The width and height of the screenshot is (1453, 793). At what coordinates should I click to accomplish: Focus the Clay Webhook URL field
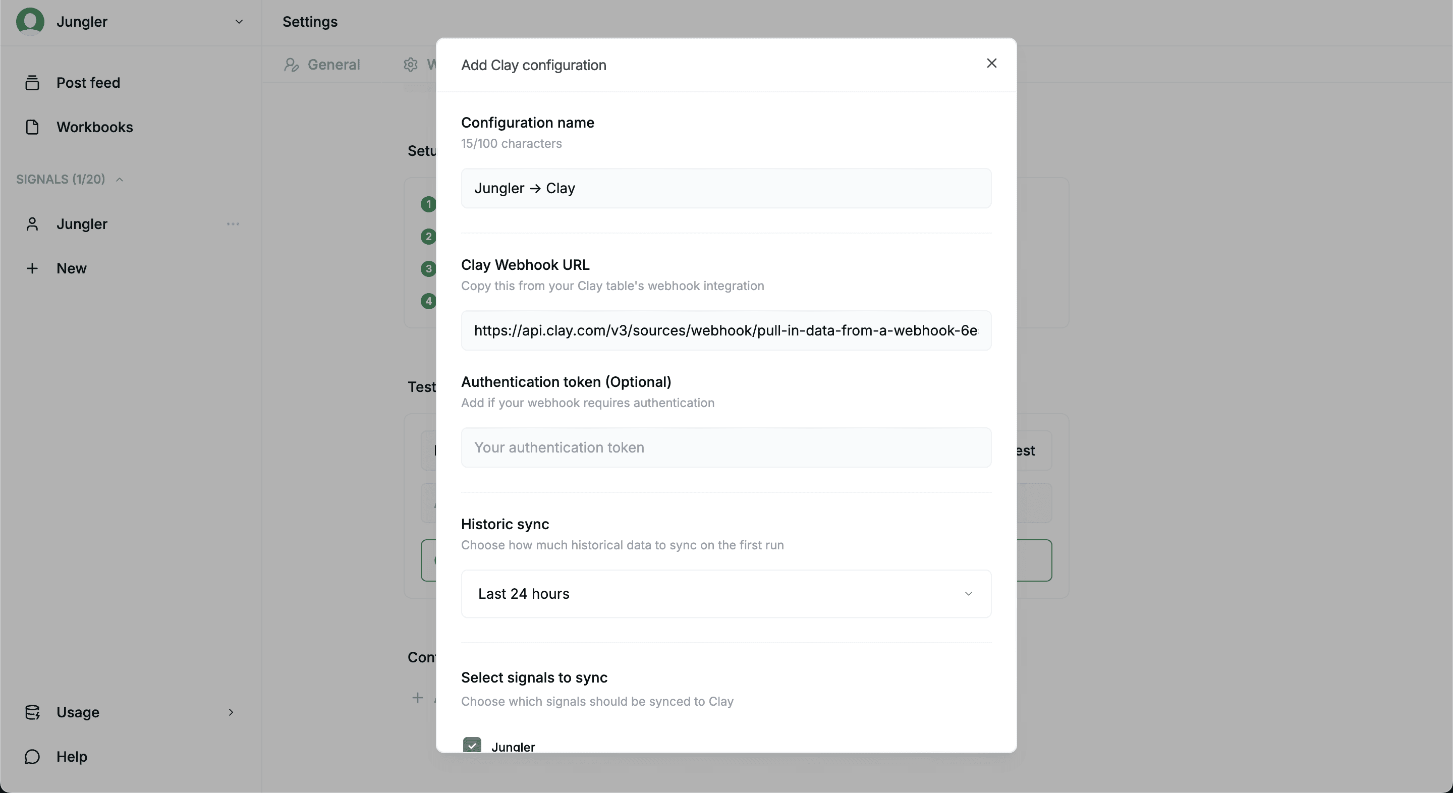725,330
